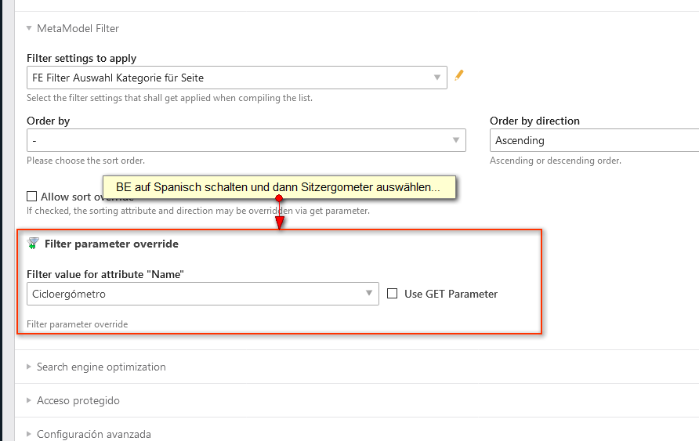Click the pencil edit icon beside filter settings
699x441 pixels.
pyautogui.click(x=459, y=76)
